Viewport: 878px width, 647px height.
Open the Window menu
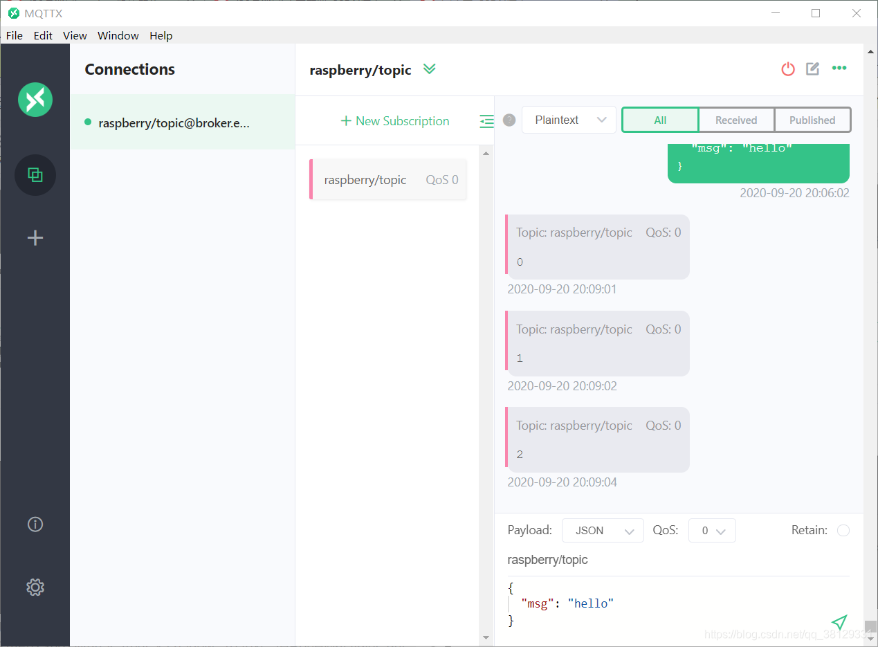[x=118, y=35]
